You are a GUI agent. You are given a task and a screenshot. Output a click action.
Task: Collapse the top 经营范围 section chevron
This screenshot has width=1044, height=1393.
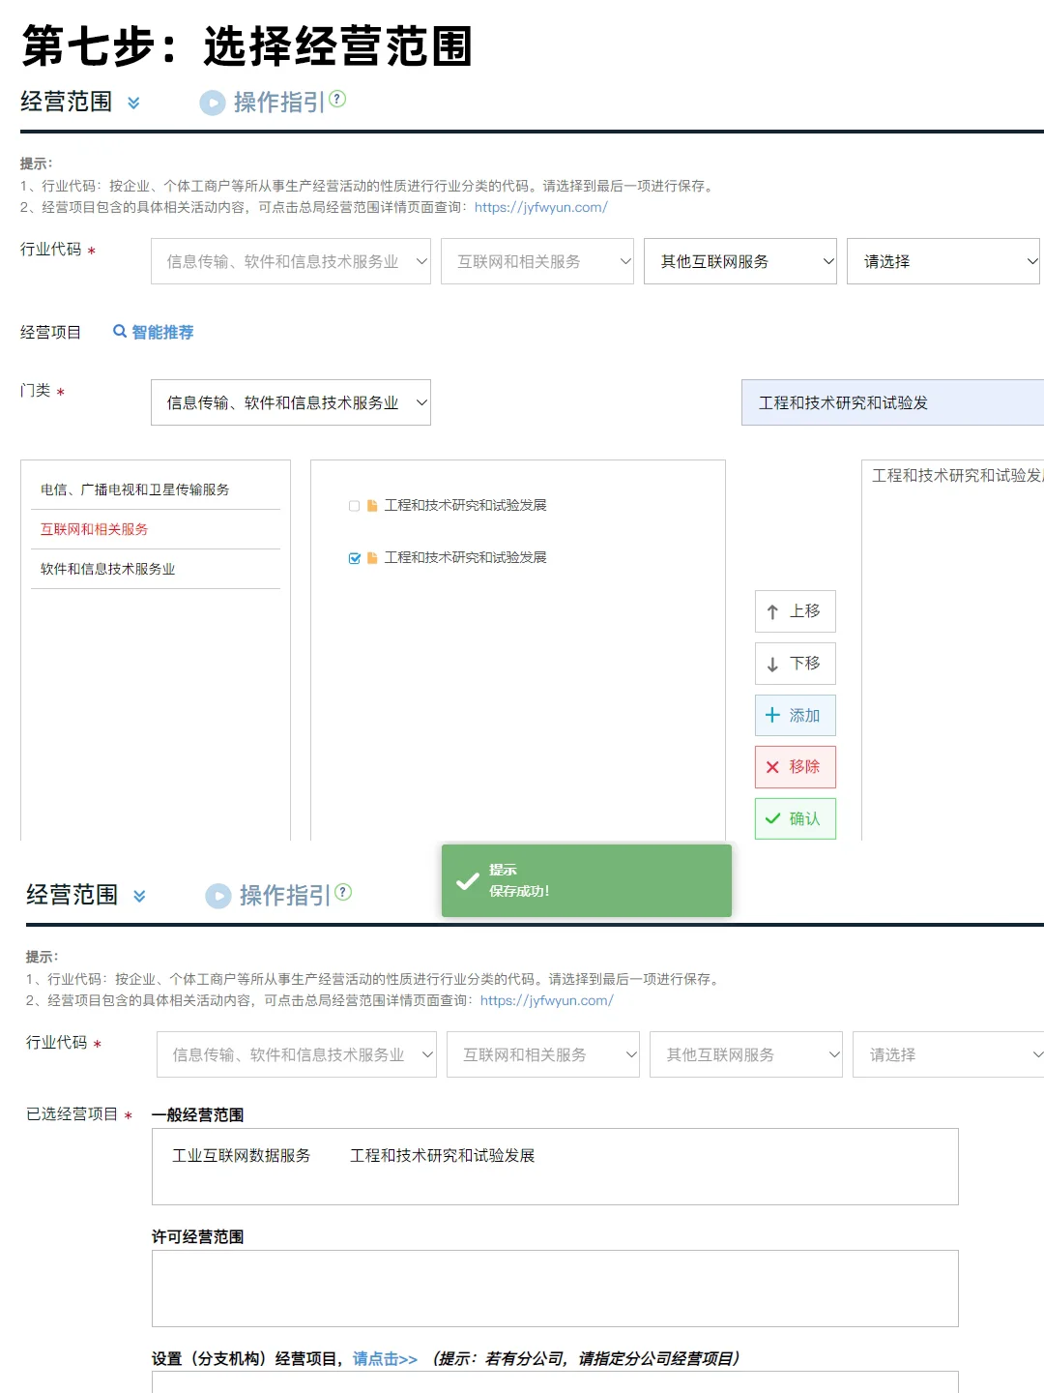133,103
